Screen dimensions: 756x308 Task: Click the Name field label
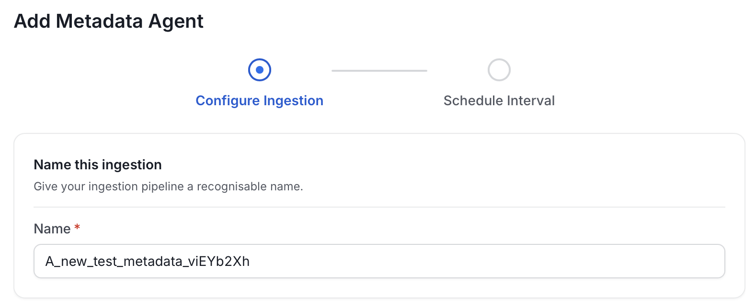coord(52,229)
